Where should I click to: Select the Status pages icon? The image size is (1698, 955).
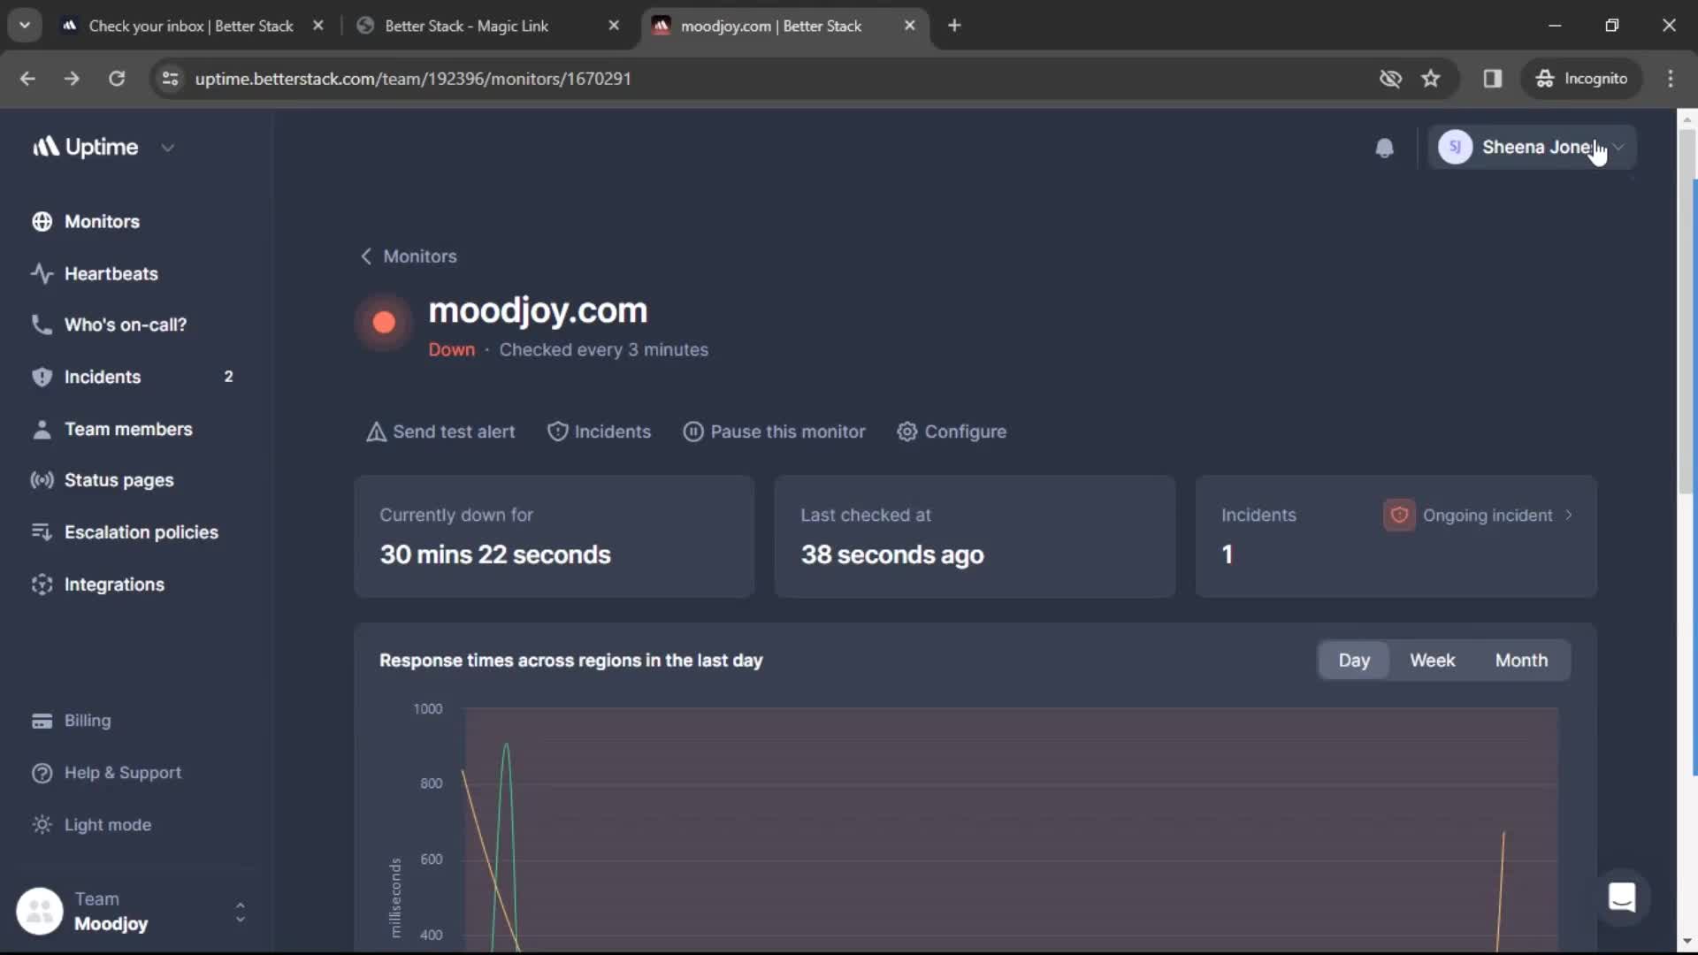pyautogui.click(x=42, y=480)
